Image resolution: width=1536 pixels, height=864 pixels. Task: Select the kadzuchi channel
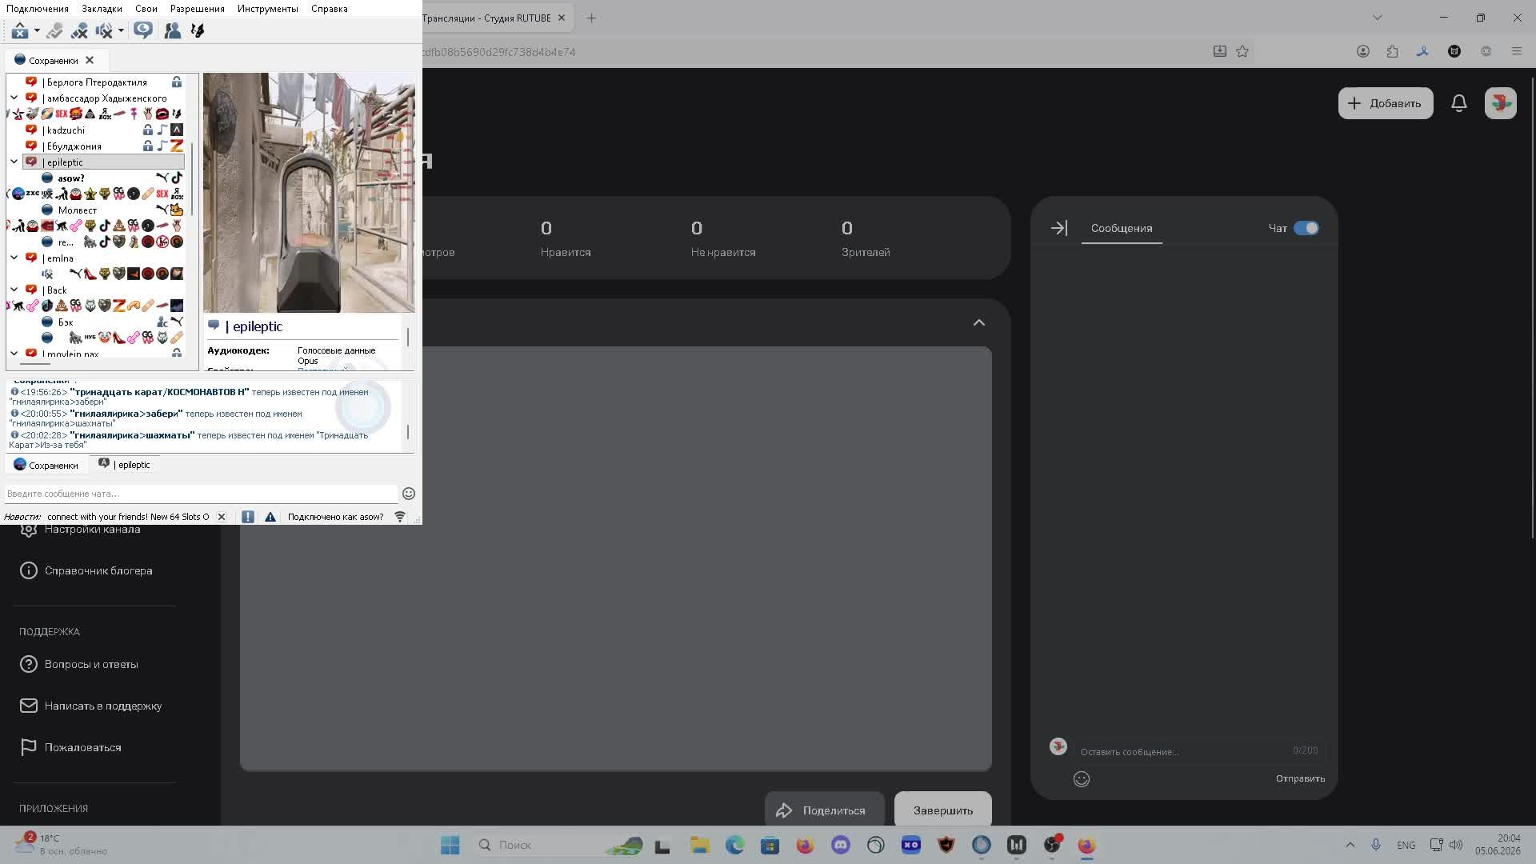click(66, 130)
